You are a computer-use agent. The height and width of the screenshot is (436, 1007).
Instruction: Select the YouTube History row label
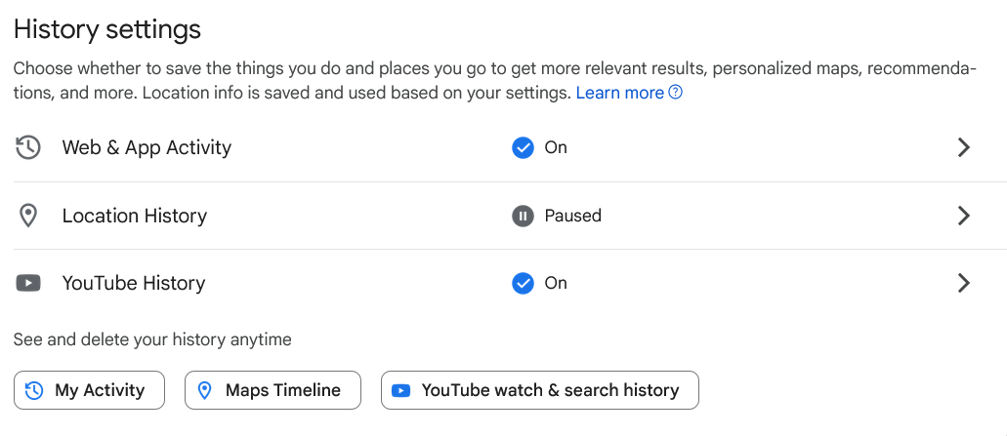pyautogui.click(x=134, y=284)
